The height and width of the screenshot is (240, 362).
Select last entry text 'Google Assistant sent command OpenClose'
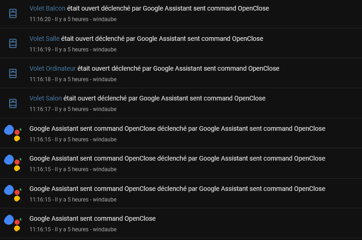[x=92, y=218]
